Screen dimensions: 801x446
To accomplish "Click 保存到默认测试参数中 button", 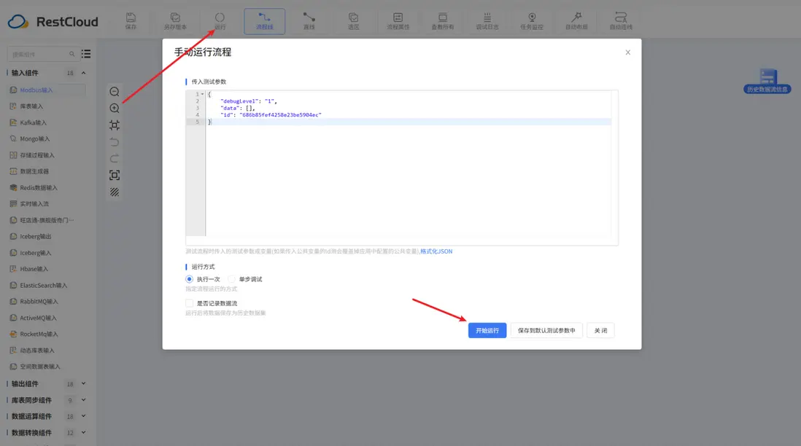I will (x=546, y=331).
